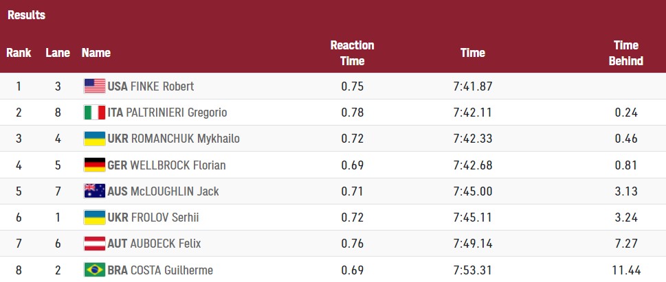Sort by Reaction Time column header

point(352,53)
